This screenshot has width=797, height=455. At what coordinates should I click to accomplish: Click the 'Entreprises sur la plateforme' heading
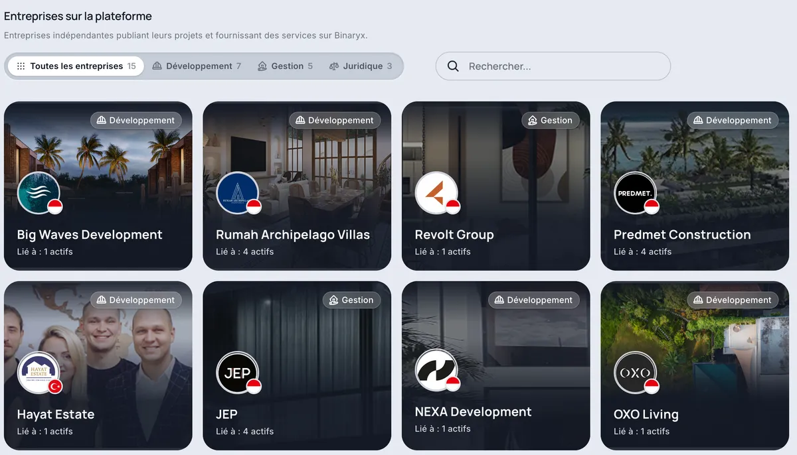78,16
